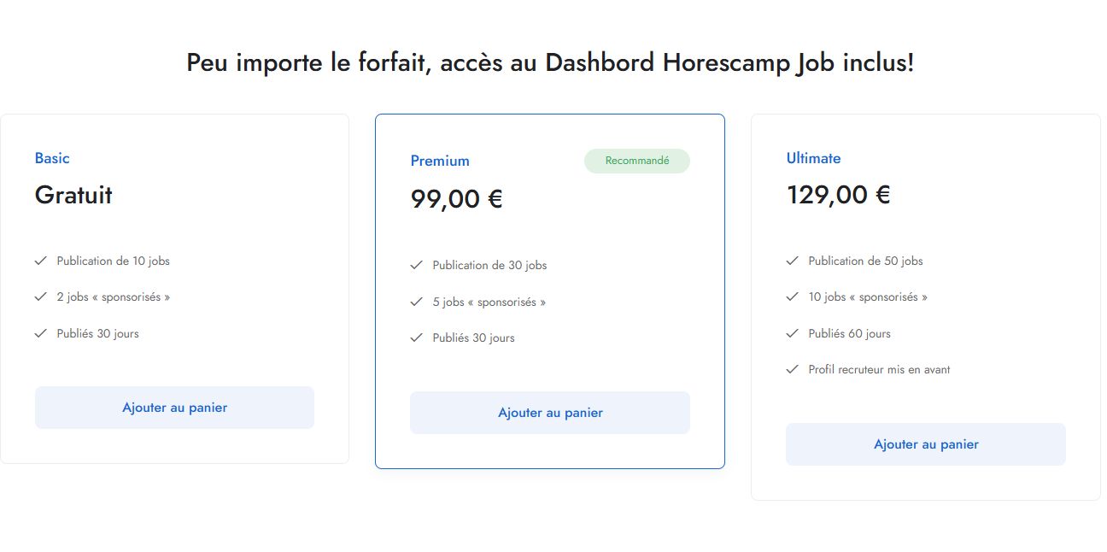Click checkmark icon beside Publication de 30 jobs
Screen dimensions: 1107x552
point(416,265)
